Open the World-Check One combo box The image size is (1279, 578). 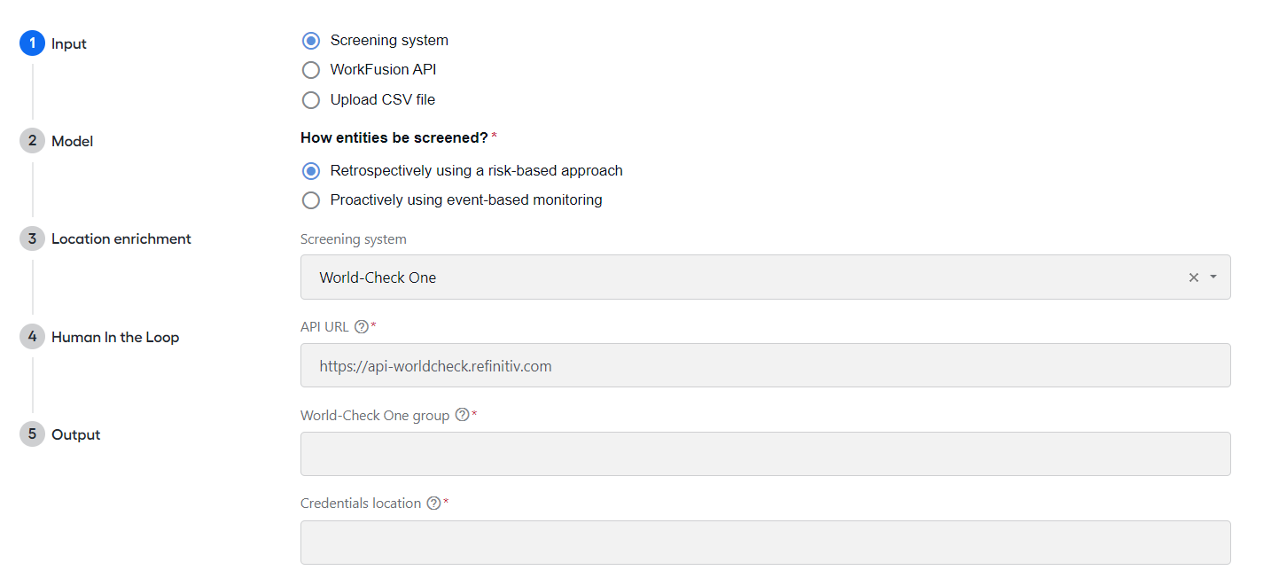765,277
